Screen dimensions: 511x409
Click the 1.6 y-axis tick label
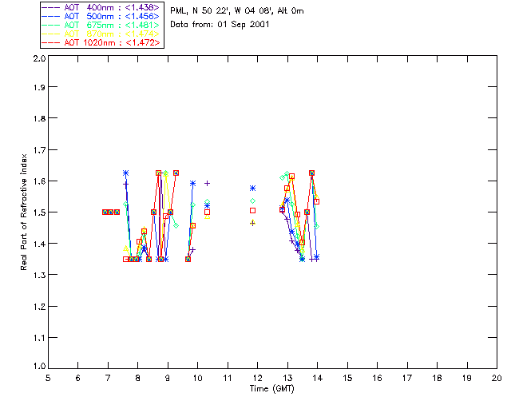(x=39, y=181)
